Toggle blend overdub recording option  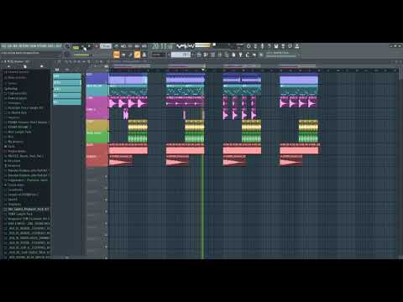137,46
